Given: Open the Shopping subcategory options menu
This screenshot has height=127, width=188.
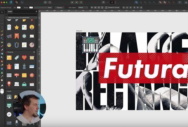Looking at the screenshot, I should click(x=34, y=52).
